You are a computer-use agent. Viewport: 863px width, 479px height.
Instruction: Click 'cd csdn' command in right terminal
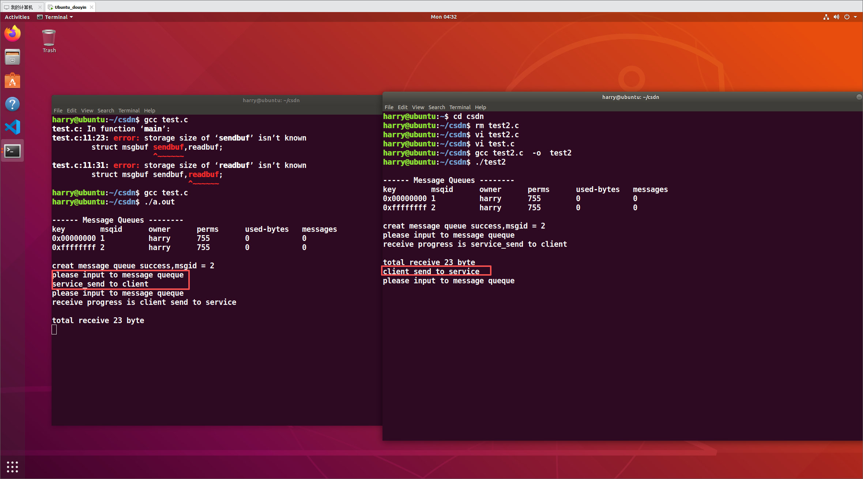468,116
